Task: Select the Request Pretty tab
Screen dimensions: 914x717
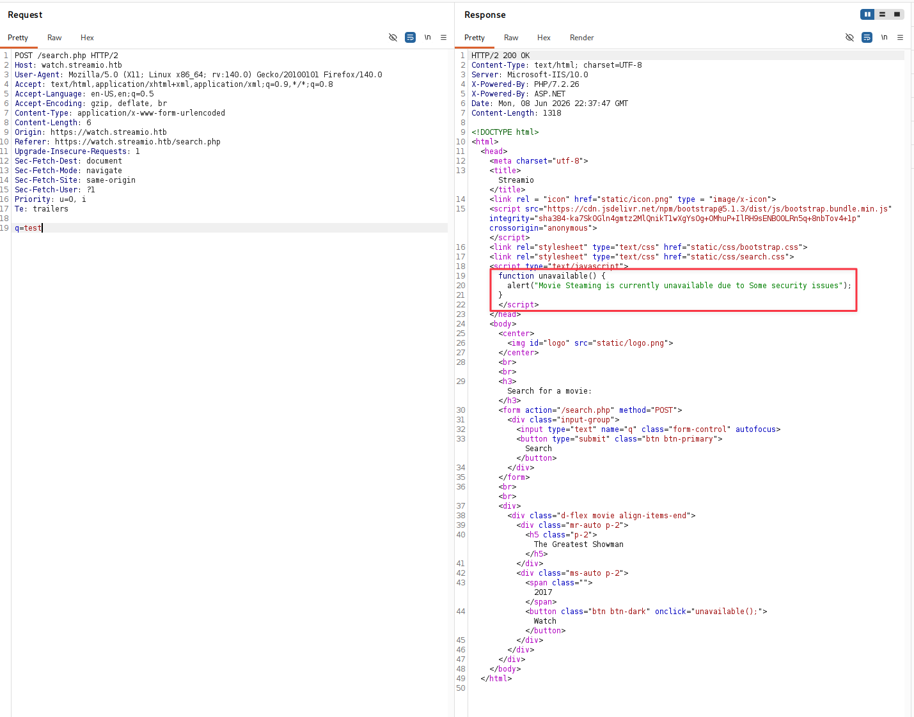Action: click(18, 38)
